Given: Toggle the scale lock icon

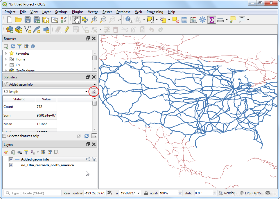Looking at the screenshot, I should coord(146,193).
